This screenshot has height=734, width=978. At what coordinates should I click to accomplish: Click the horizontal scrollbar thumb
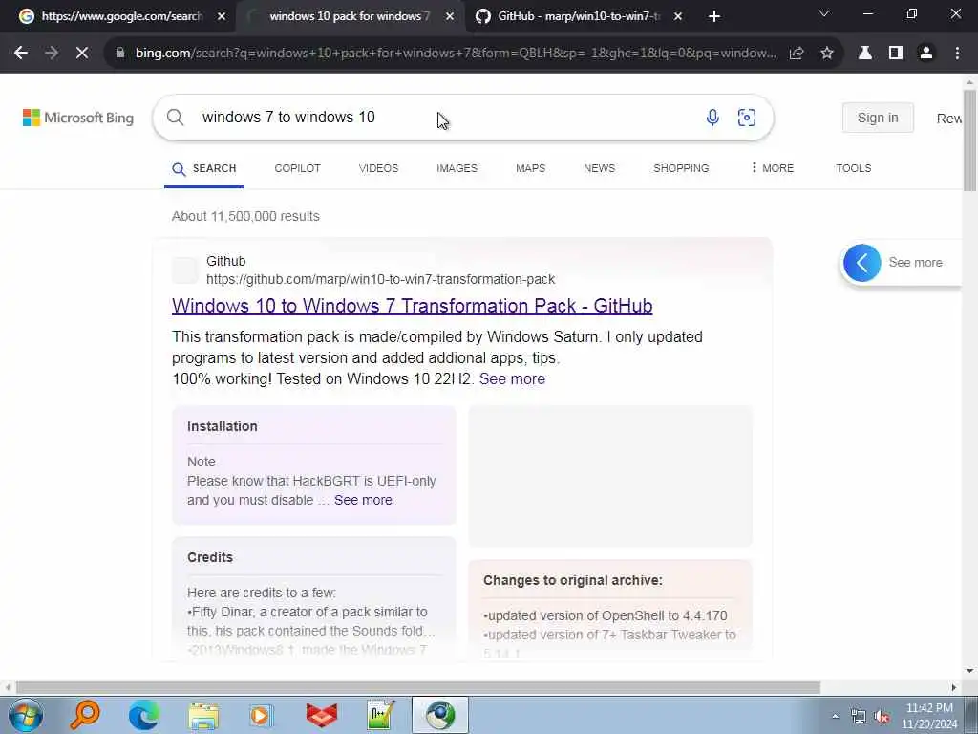pyautogui.click(x=418, y=687)
